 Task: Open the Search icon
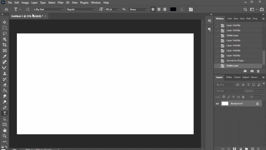245,10
